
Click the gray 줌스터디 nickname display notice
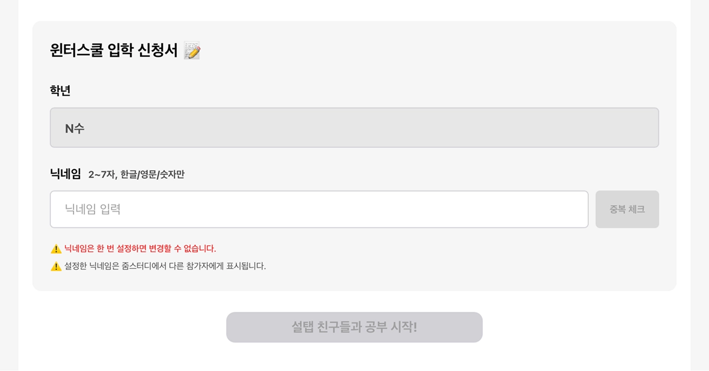[165, 266]
